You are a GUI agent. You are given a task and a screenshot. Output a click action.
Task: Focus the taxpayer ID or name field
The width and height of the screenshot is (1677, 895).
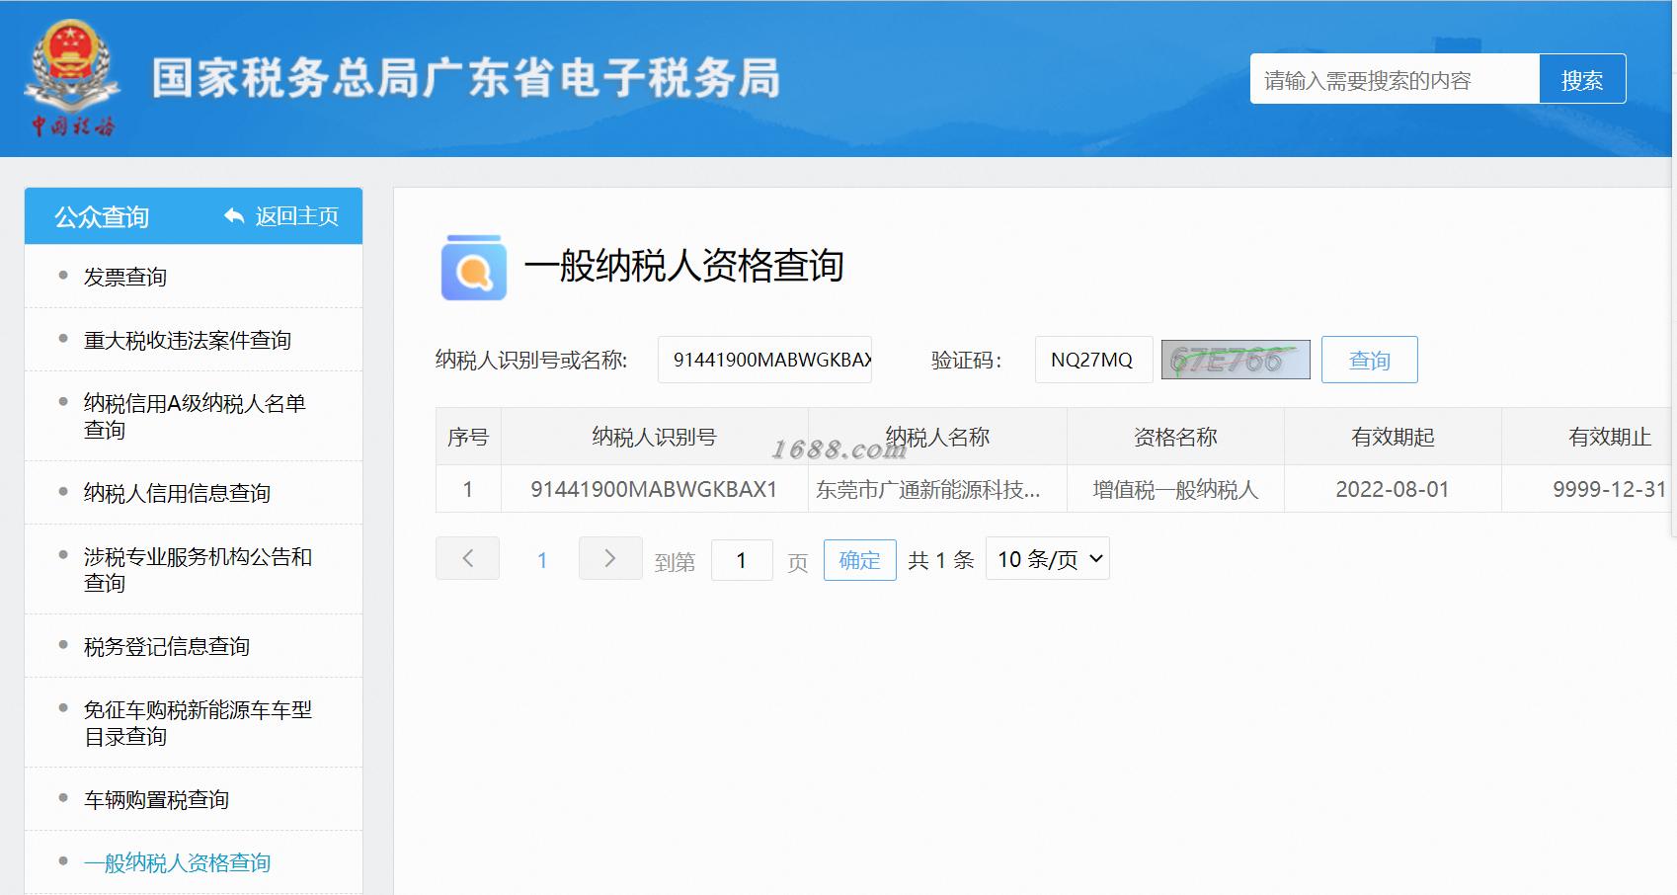click(765, 360)
